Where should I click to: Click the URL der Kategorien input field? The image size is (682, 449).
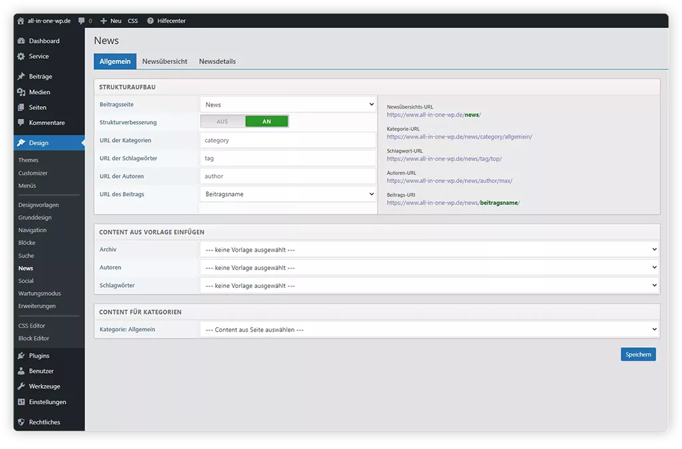click(288, 141)
